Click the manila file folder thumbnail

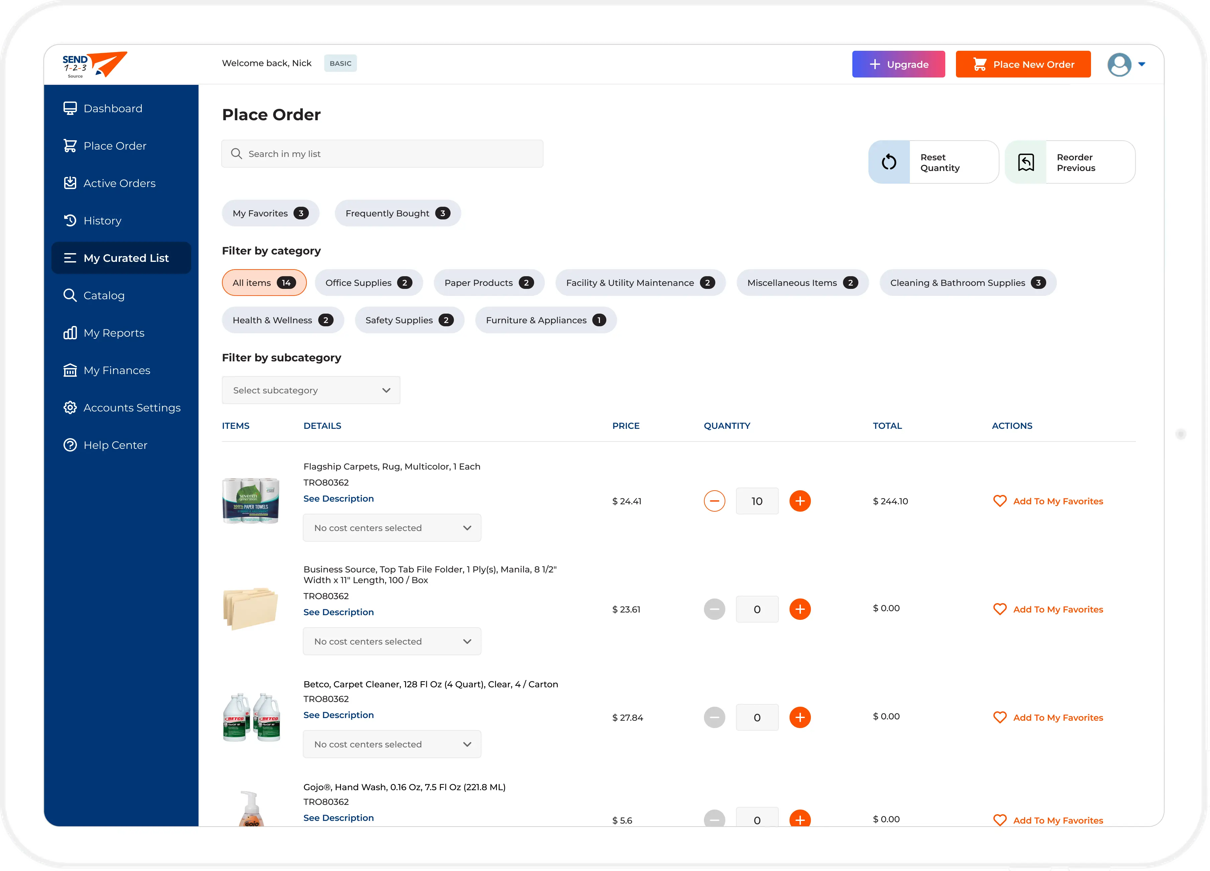[x=251, y=609]
